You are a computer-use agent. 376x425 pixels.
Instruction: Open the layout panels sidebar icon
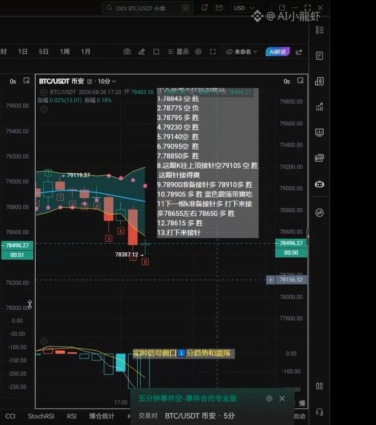coord(319,386)
